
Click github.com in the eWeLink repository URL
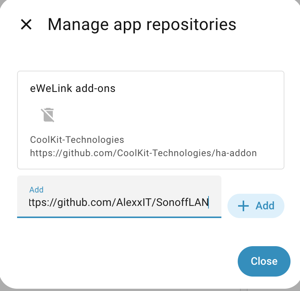coord(82,153)
